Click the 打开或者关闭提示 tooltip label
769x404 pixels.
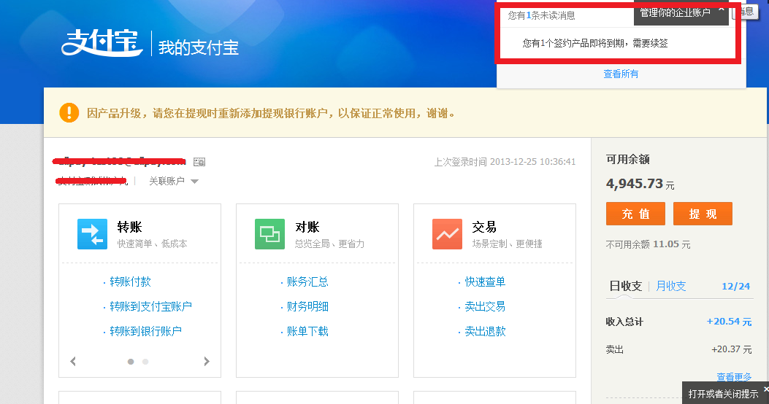[x=723, y=394]
